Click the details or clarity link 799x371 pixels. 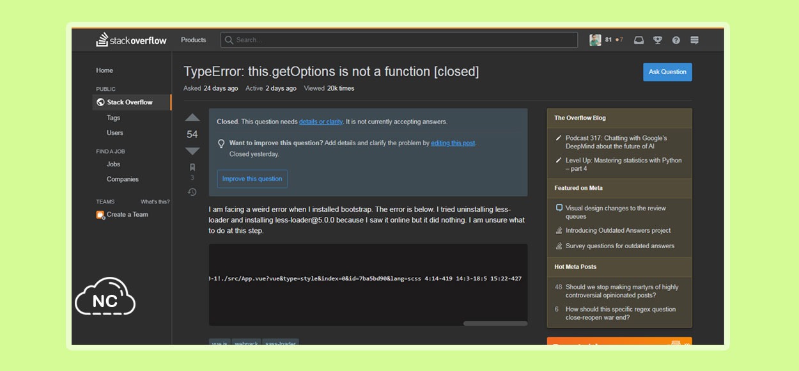(x=321, y=122)
